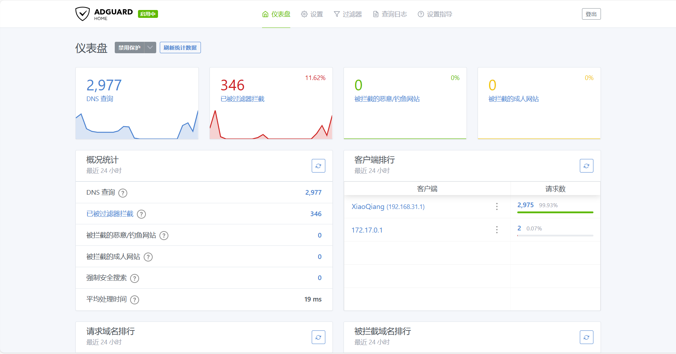Click request count 2 for 172.17.0.1
The height and width of the screenshot is (354, 676).
tap(519, 228)
